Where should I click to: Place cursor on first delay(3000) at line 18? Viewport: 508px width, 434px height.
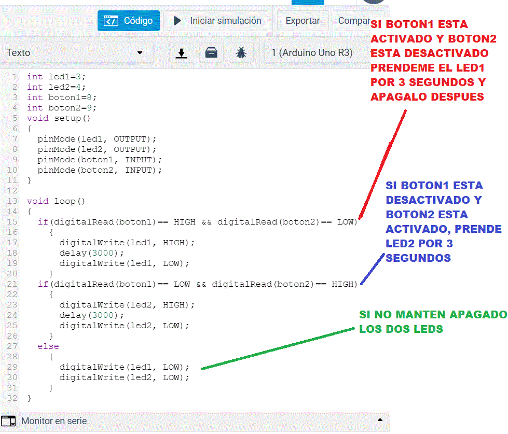pos(92,253)
